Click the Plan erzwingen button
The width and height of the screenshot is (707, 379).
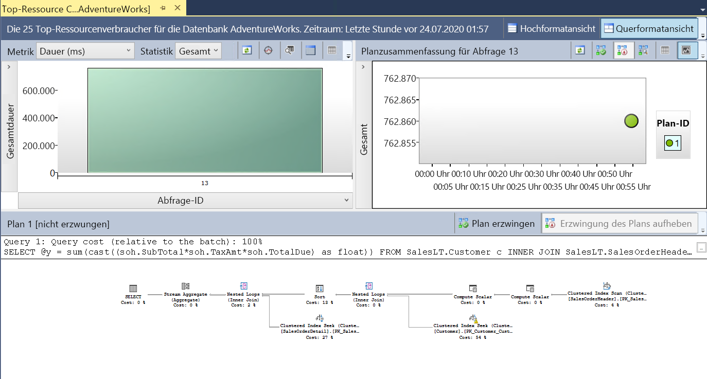(x=497, y=224)
